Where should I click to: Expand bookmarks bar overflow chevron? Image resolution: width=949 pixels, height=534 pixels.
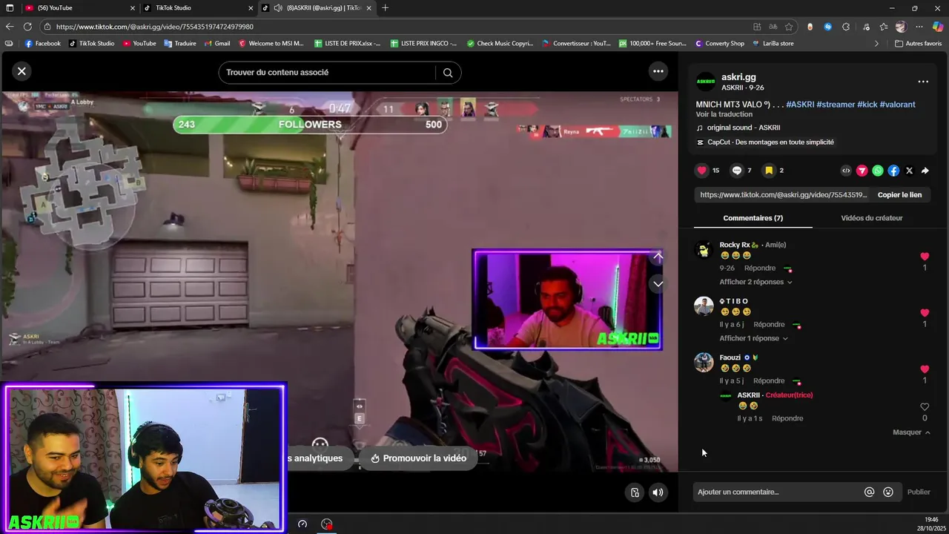click(x=876, y=44)
